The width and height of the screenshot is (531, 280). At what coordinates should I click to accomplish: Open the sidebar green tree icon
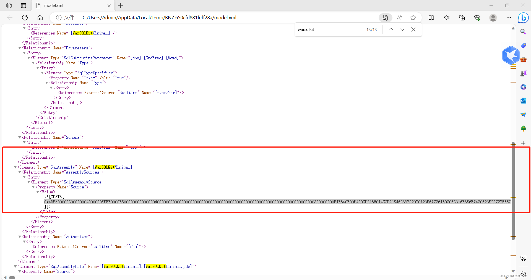coord(523,128)
